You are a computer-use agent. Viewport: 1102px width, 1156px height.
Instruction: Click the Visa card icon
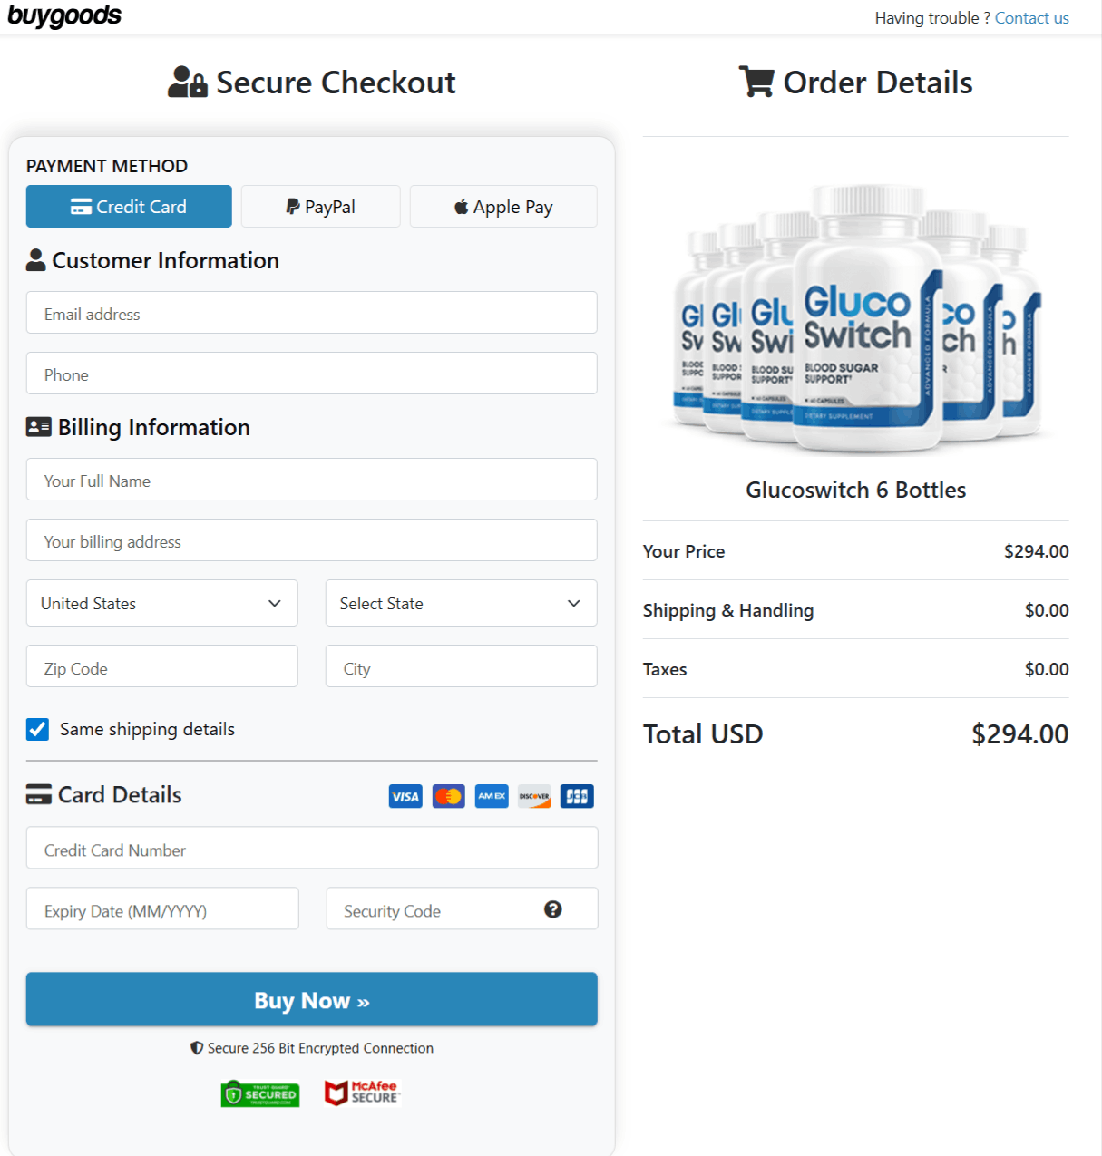(x=405, y=796)
